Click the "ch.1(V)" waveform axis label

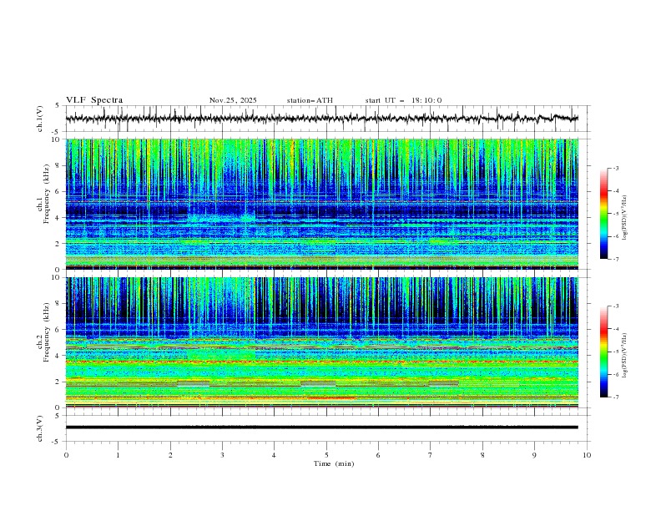(x=40, y=119)
